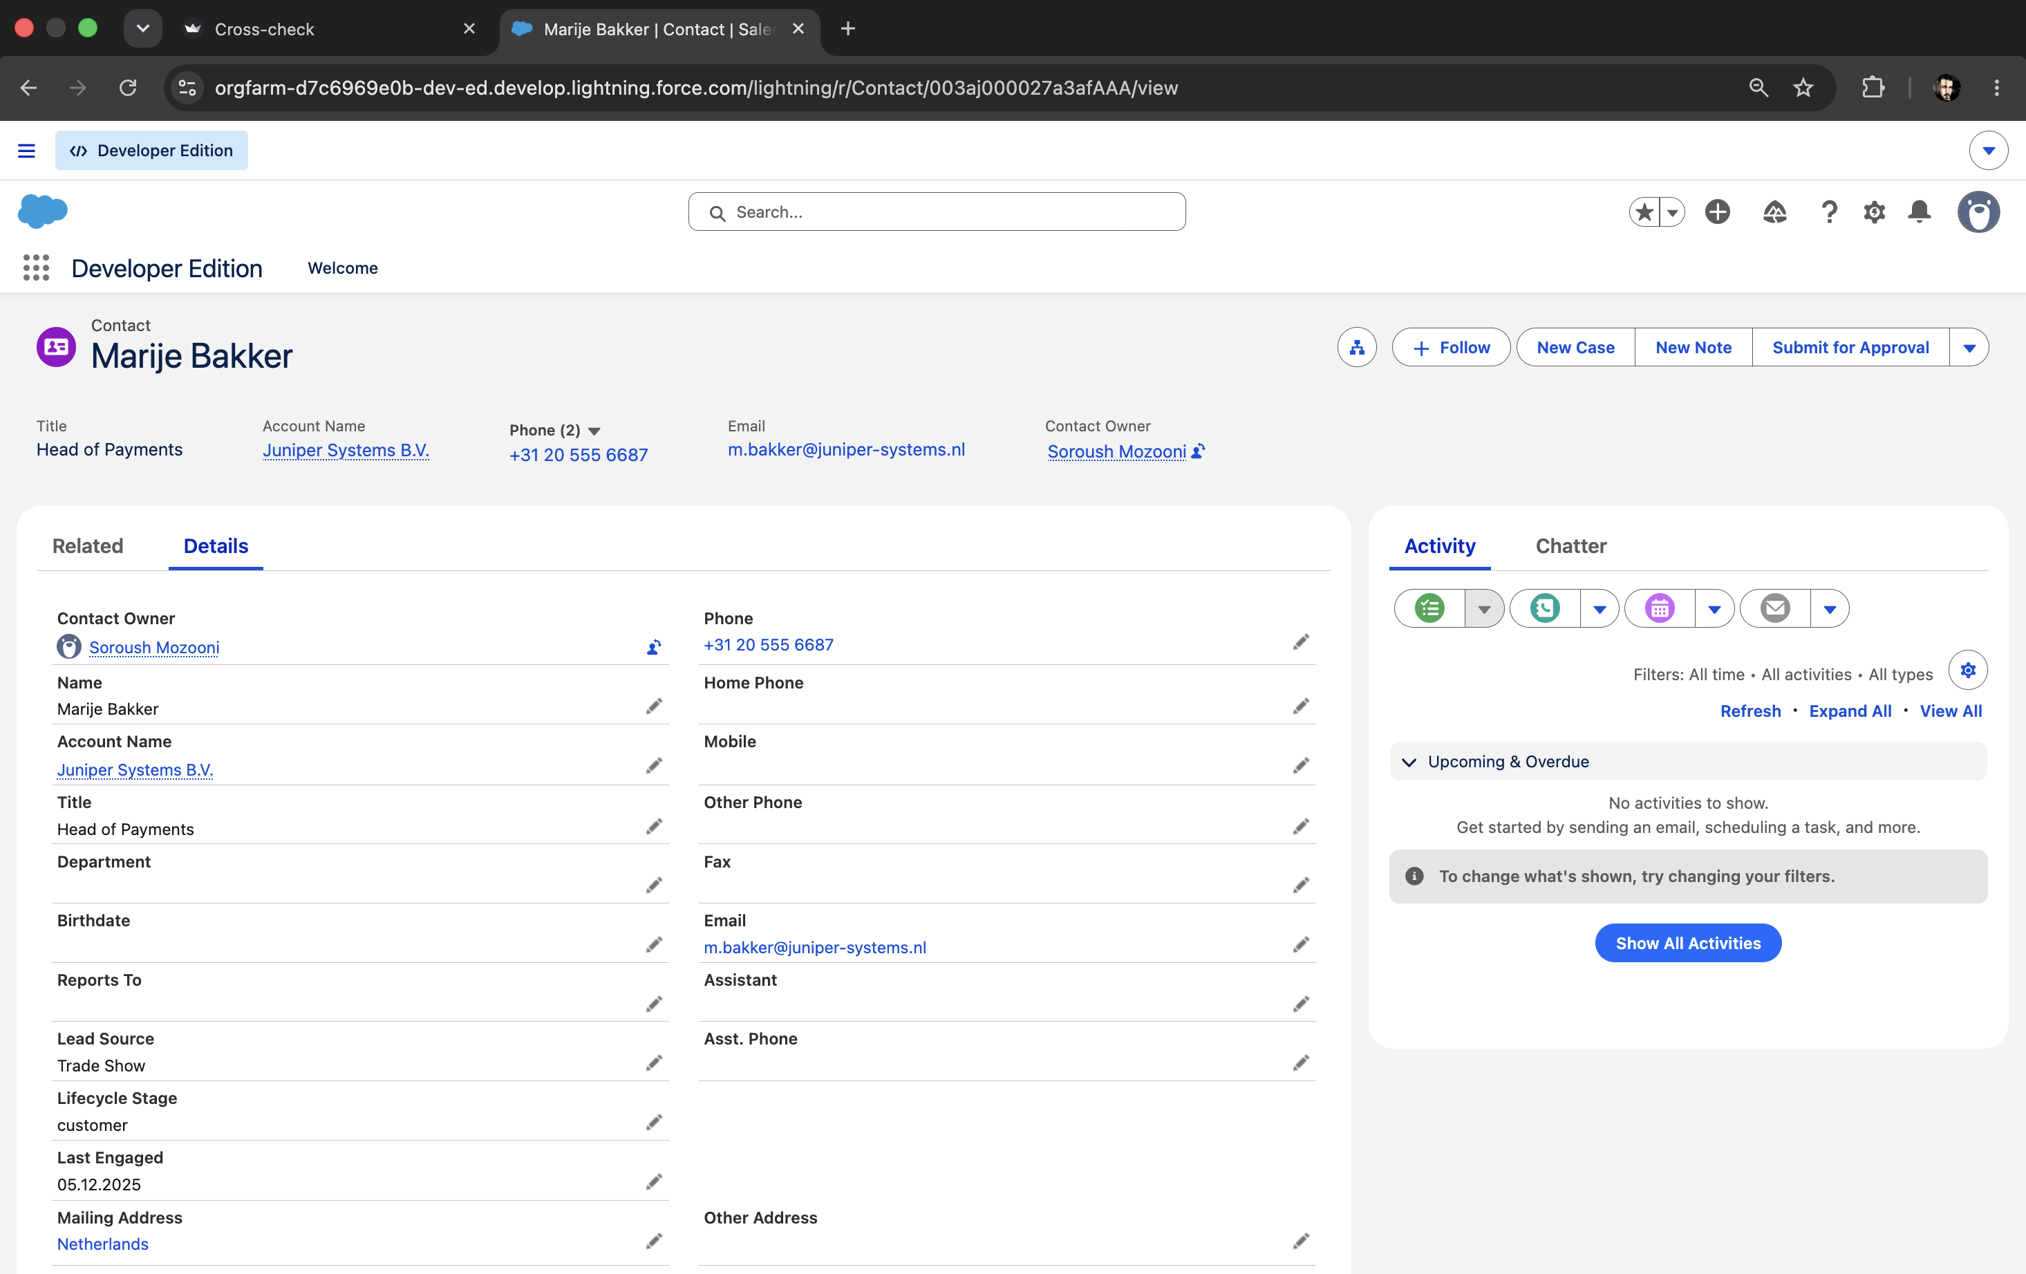Collapse Upcoming & Overdue section
The height and width of the screenshot is (1274, 2026).
click(x=1409, y=762)
